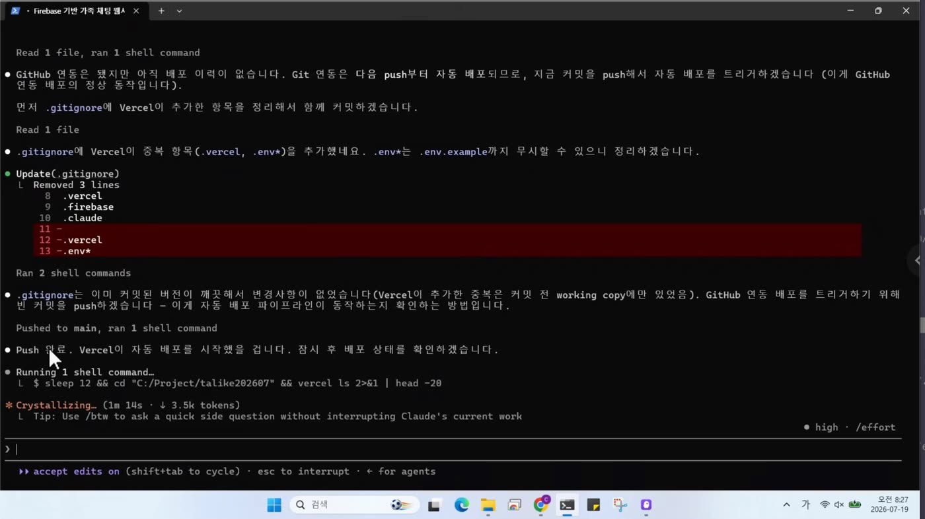Expand the side panel chevron arrow
This screenshot has height=519, width=925.
pos(917,260)
